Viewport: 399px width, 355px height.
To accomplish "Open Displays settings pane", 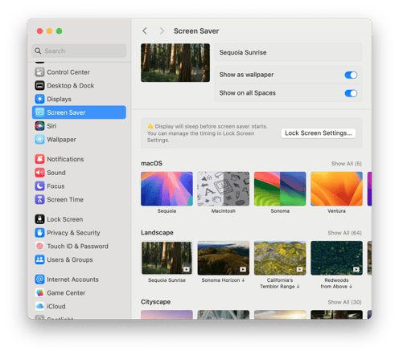I will click(79, 99).
